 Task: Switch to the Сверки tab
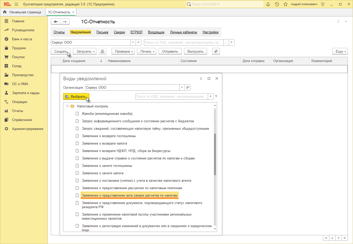(119, 32)
